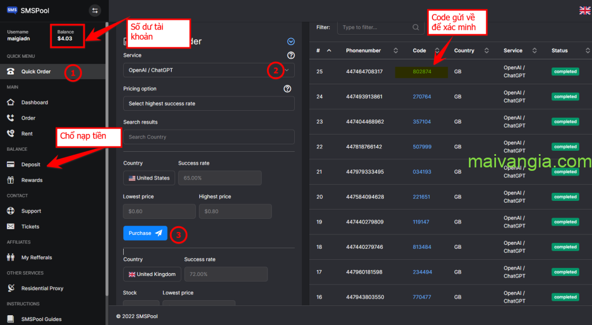Toggle the sidebar collapse arrows icon

tap(95, 10)
